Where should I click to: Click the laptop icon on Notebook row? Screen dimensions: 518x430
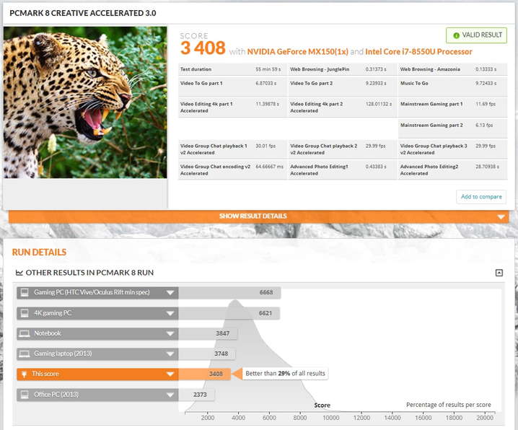pyautogui.click(x=25, y=333)
